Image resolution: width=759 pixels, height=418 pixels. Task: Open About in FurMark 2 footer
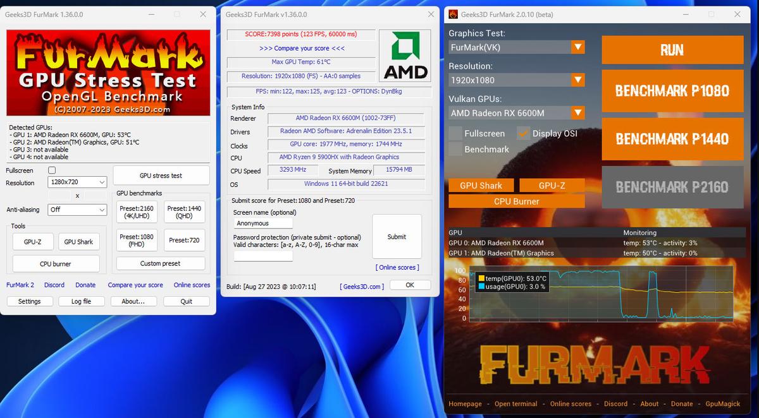pos(650,403)
